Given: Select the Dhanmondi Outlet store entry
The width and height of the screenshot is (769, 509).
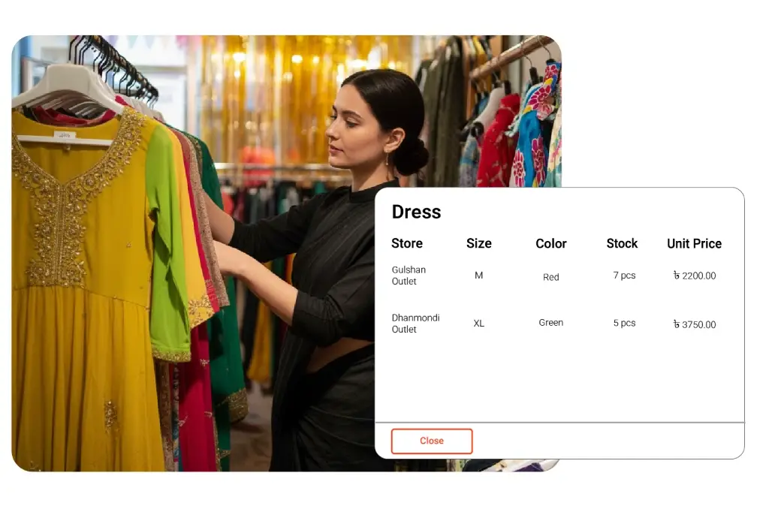Looking at the screenshot, I should (416, 323).
